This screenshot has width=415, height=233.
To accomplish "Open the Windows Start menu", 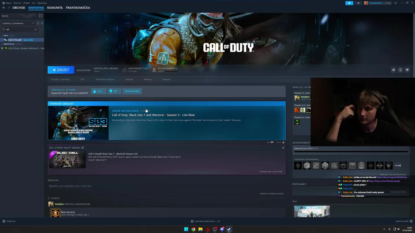I will [186, 229].
